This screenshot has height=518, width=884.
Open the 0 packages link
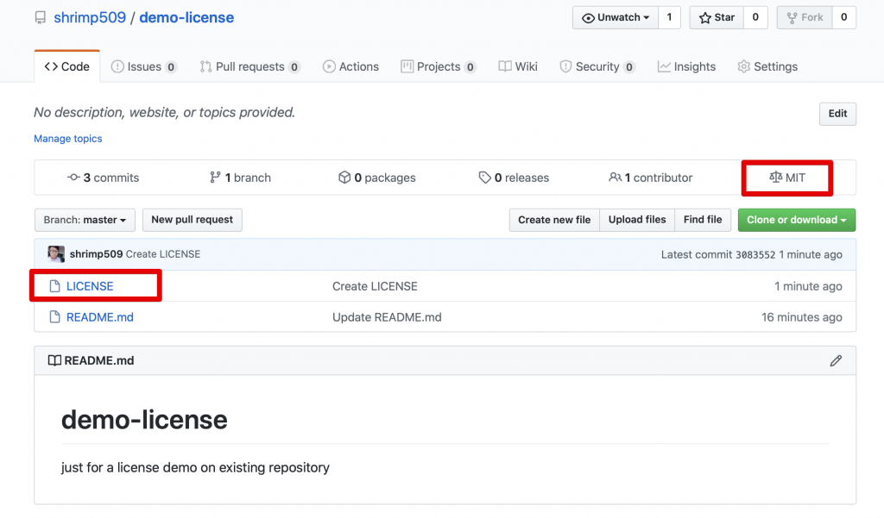click(377, 178)
